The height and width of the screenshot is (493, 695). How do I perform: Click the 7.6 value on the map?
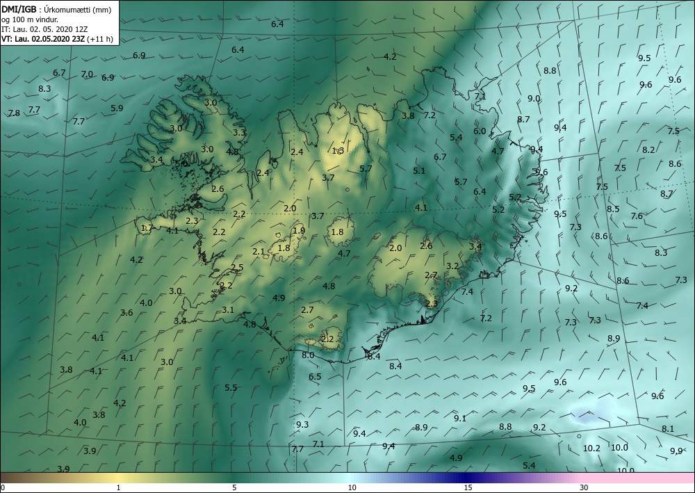point(637,216)
